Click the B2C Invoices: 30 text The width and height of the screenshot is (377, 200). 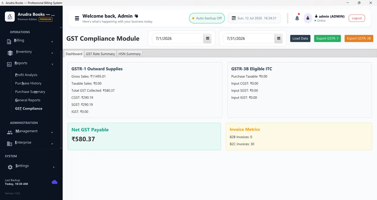[242, 144]
